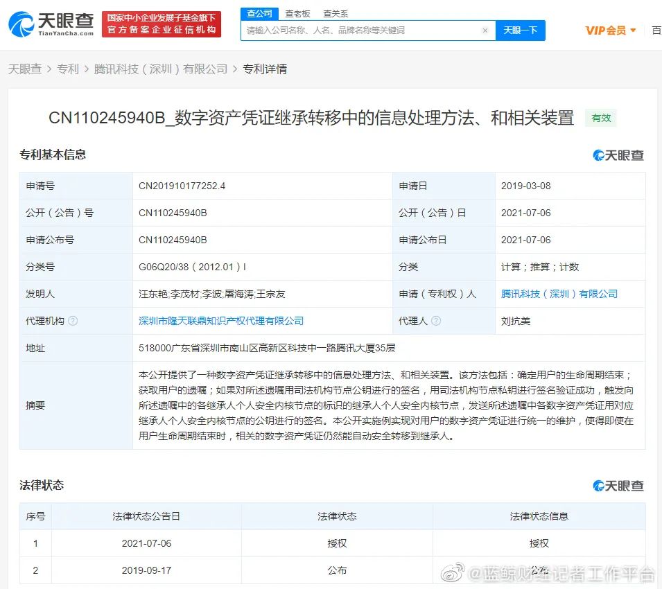This screenshot has height=589, width=662.
Task: Select the 查公司 search tab
Action: pyautogui.click(x=259, y=14)
